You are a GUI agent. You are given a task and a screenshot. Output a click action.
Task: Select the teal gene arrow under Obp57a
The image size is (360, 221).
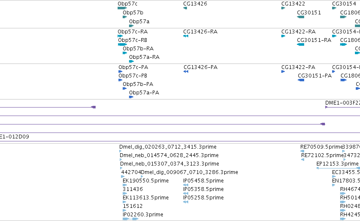pos(131,26)
